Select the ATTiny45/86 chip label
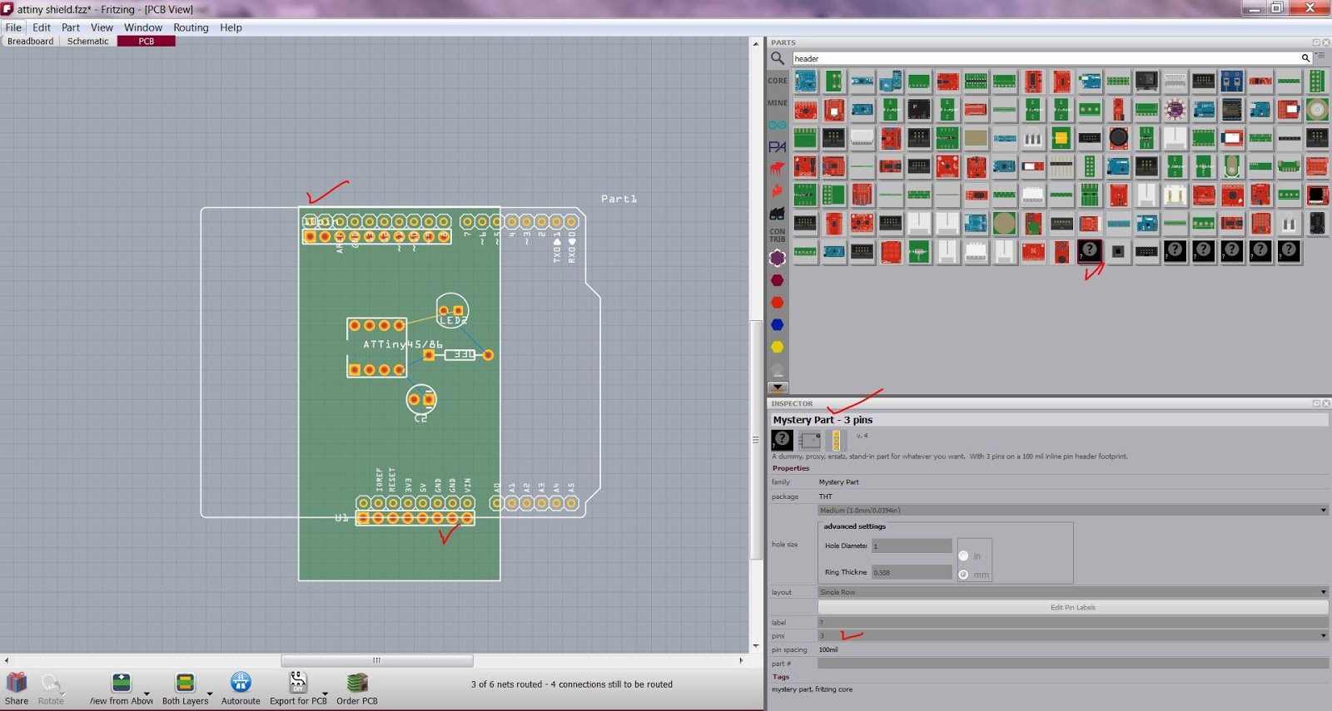 point(403,344)
